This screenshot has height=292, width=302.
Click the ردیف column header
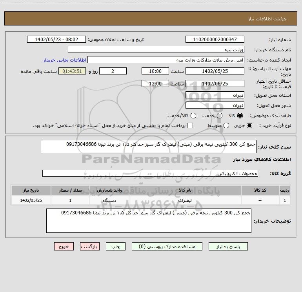click(285, 190)
